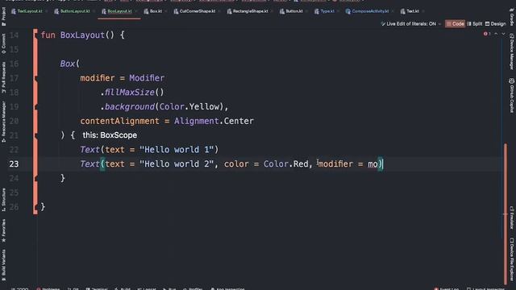Select the BoxLayout.kt editor tab

point(119,11)
